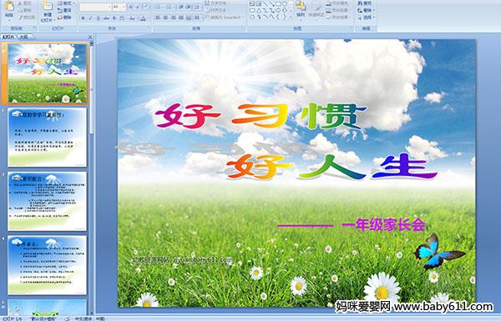The width and height of the screenshot is (501, 321).
Task: Toggle Center text alignment
Action: [x=165, y=18]
